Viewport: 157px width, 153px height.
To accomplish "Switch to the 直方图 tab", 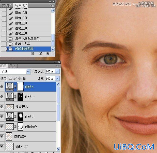I will tap(7, 6).
